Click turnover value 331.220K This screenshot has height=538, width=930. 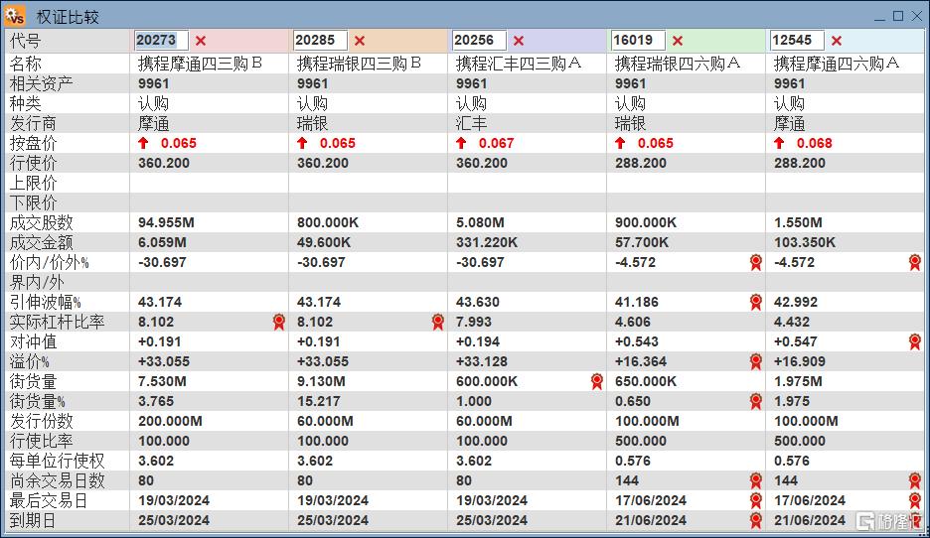(x=486, y=242)
